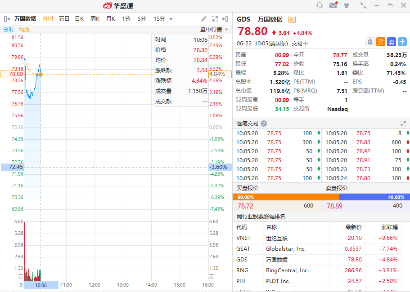Click the compact window mode icon
The image size is (410, 292).
(363, 5)
